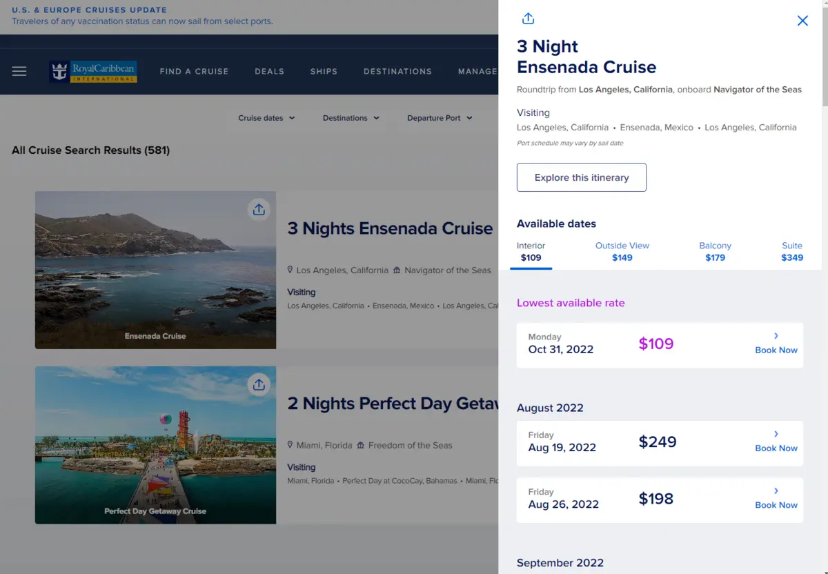The height and width of the screenshot is (574, 828).
Task: Share the 3 Nights Ensenada Cruise card
Action: [259, 209]
